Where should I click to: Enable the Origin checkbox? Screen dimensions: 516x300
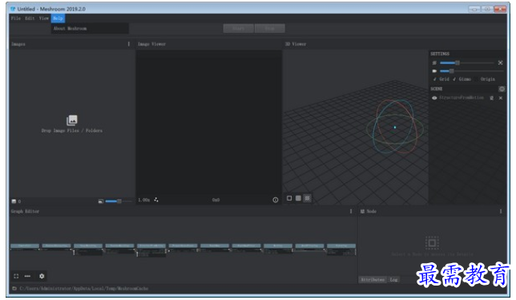pos(485,79)
